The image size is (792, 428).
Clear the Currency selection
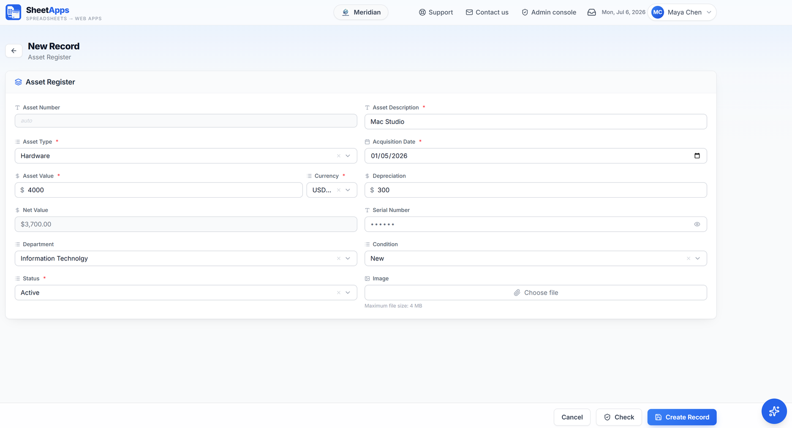point(339,190)
